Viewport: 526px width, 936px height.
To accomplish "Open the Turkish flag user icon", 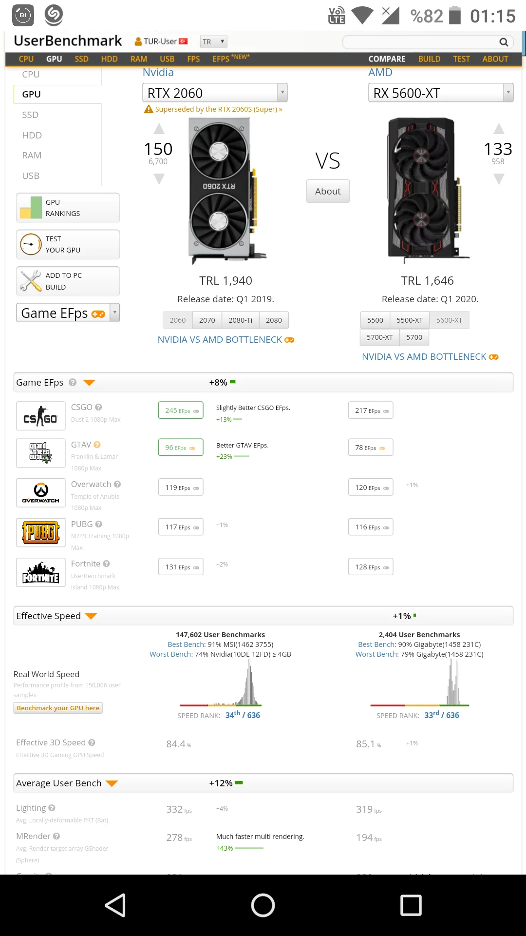I will 183,41.
